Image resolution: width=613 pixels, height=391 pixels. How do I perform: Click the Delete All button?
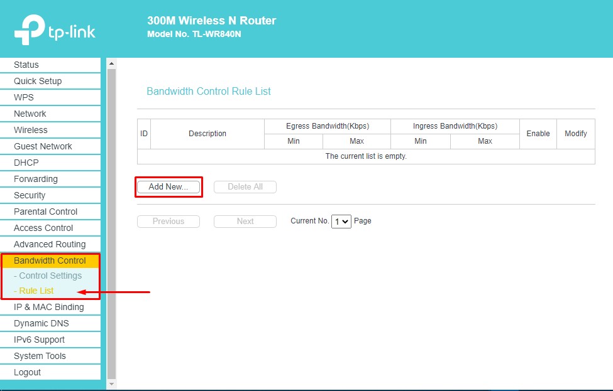245,187
